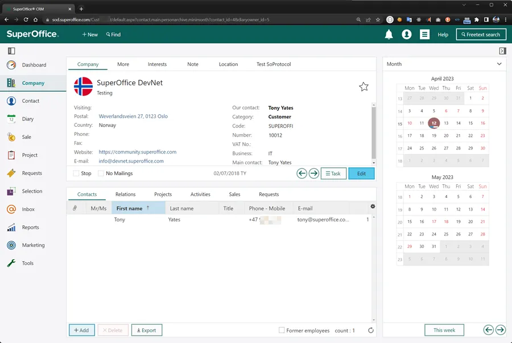This screenshot has width=512, height=343.
Task: Switch to the Interests tab
Action: tap(157, 64)
